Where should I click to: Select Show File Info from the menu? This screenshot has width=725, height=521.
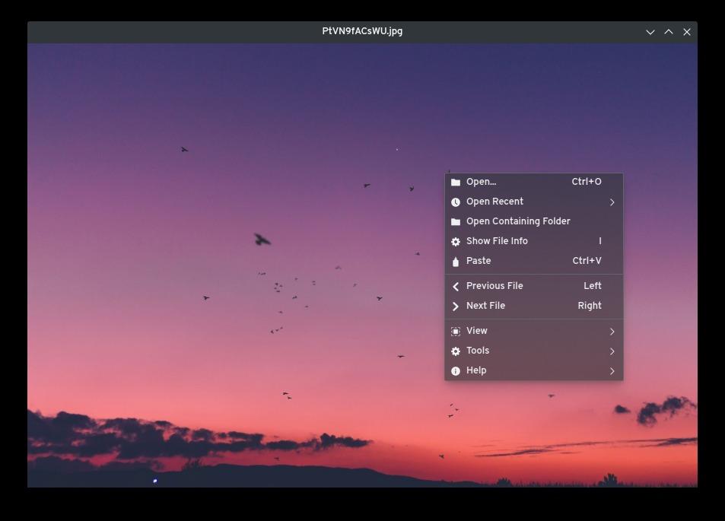(x=497, y=240)
